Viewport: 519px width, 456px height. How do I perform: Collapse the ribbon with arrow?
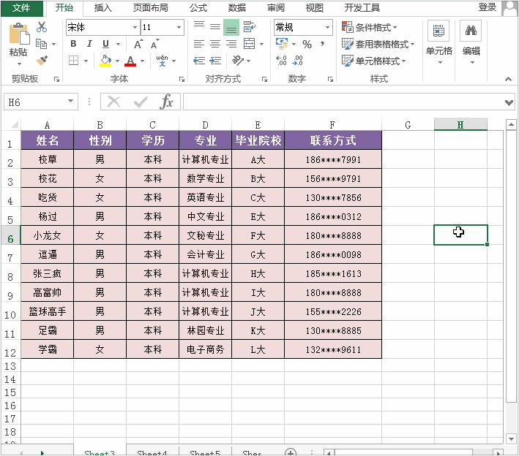pos(509,79)
